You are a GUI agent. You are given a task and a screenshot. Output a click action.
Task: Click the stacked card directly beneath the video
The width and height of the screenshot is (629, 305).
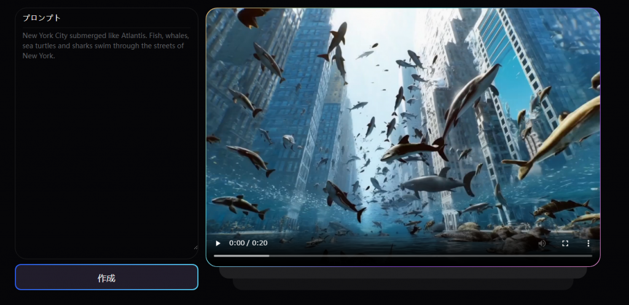coord(403,272)
